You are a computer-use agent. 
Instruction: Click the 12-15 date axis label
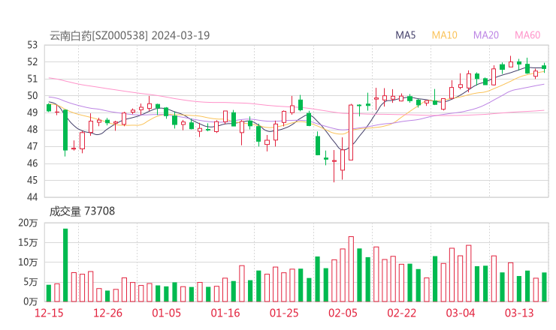pyautogui.click(x=49, y=313)
